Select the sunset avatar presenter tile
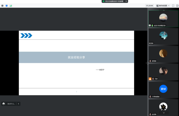Screen dimensions: 179x116 [x=163, y=19]
